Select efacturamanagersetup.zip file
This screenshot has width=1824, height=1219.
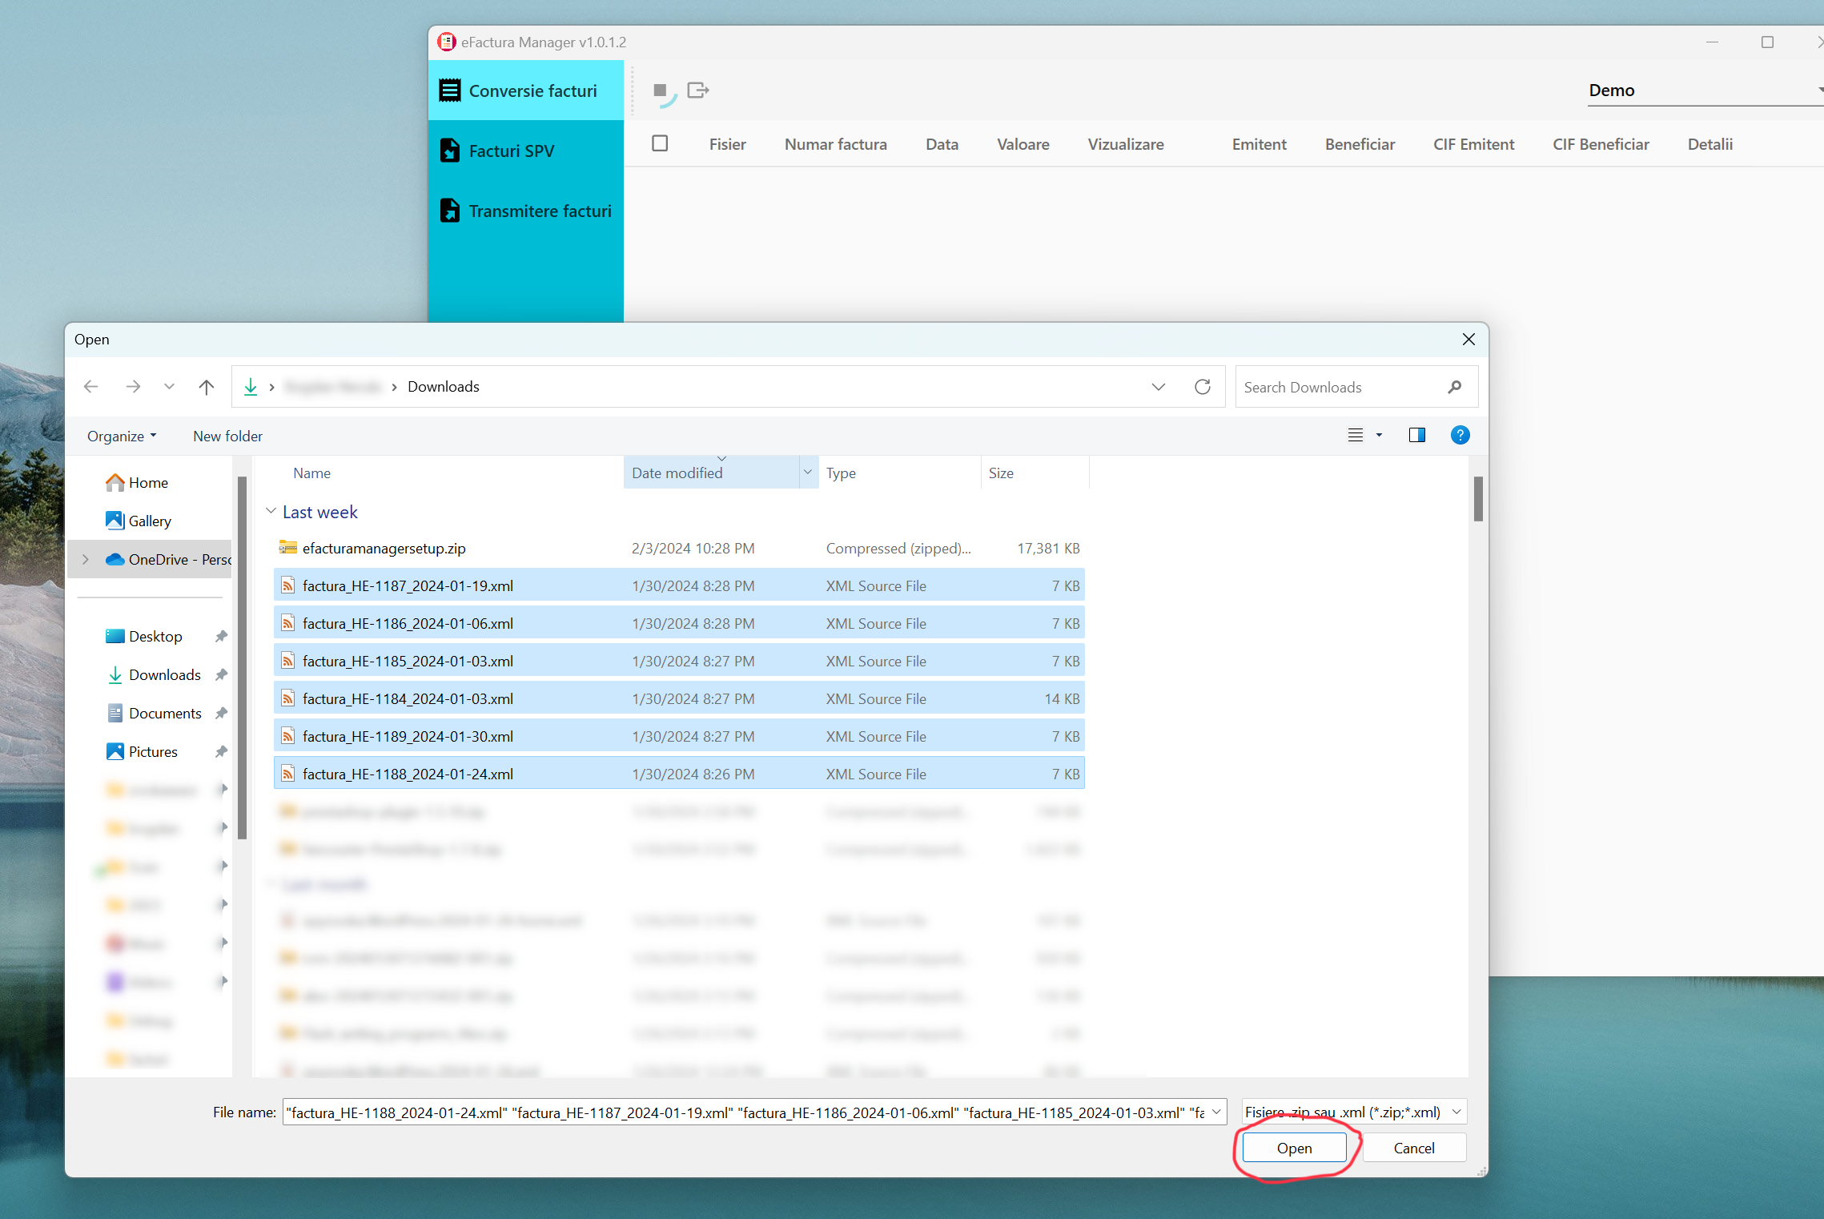(384, 548)
